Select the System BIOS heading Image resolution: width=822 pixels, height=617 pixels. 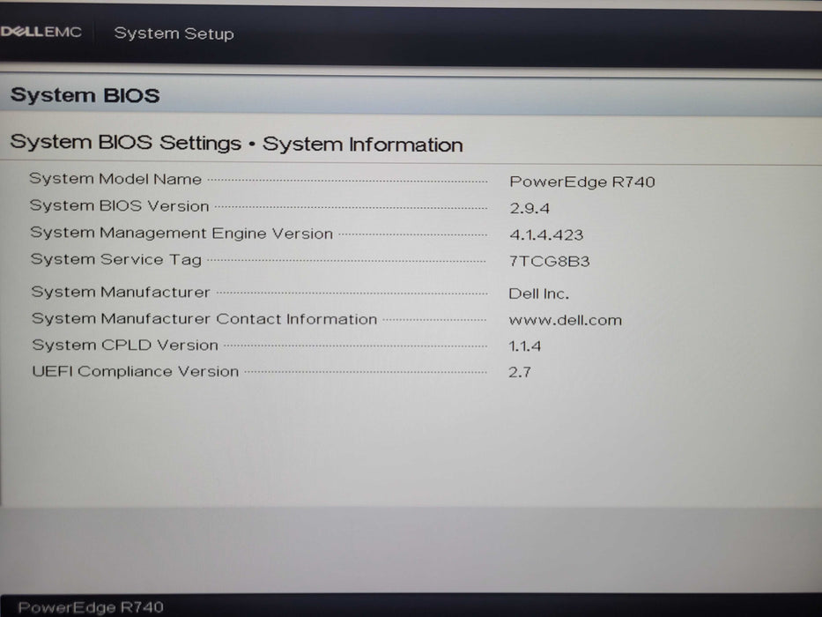[85, 95]
